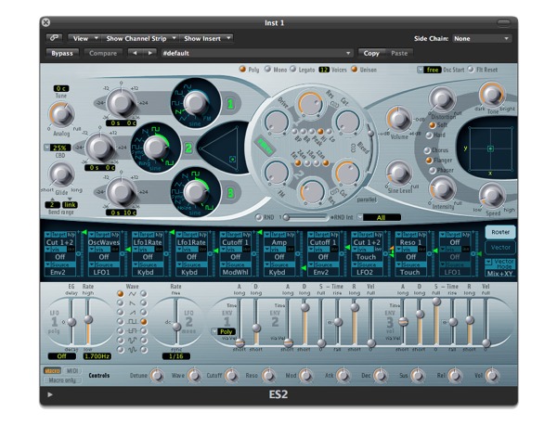Click oscillator 1 number button
The image size is (557, 425).
pos(230,104)
